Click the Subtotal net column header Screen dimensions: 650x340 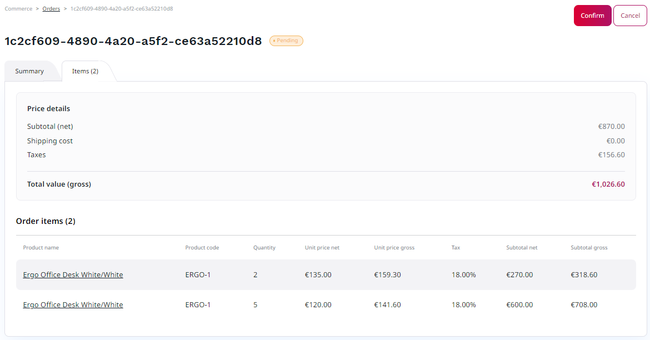[522, 248]
